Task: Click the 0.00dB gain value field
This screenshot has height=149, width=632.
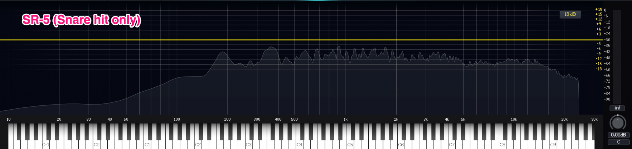Action: click(x=618, y=135)
